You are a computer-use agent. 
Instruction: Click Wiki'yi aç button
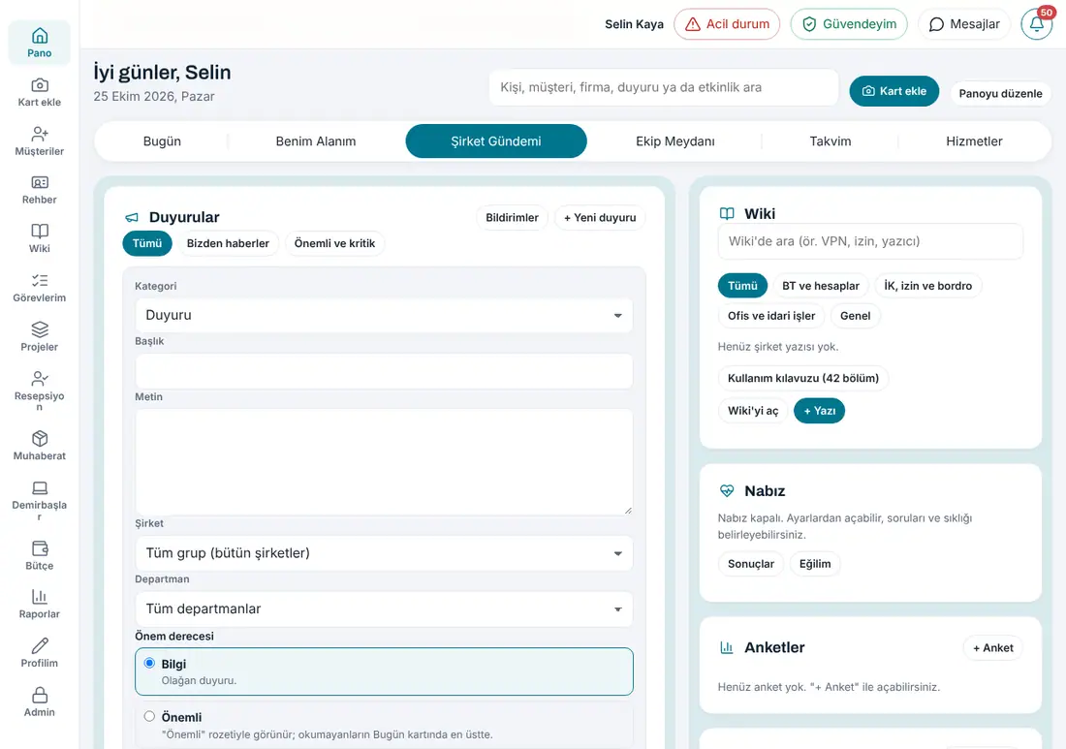click(753, 411)
